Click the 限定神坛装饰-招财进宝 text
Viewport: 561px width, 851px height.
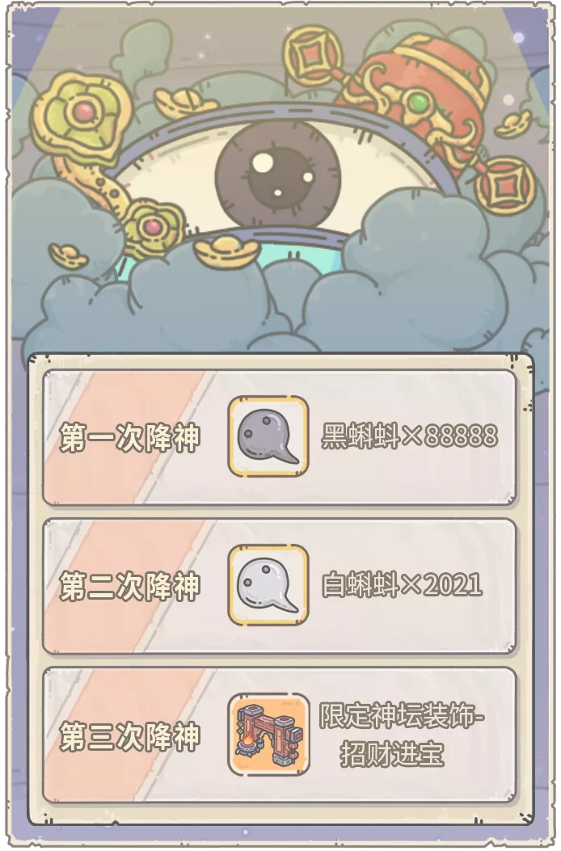[x=401, y=735]
